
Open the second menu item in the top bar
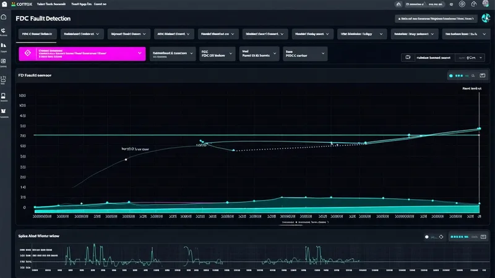tap(82, 4)
